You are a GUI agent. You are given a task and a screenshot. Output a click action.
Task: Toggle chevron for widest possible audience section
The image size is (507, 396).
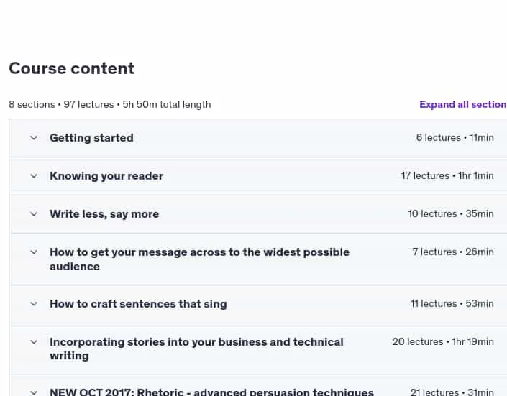[34, 252]
